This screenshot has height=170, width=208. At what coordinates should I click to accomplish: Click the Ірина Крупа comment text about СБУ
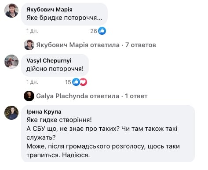pos(103,137)
